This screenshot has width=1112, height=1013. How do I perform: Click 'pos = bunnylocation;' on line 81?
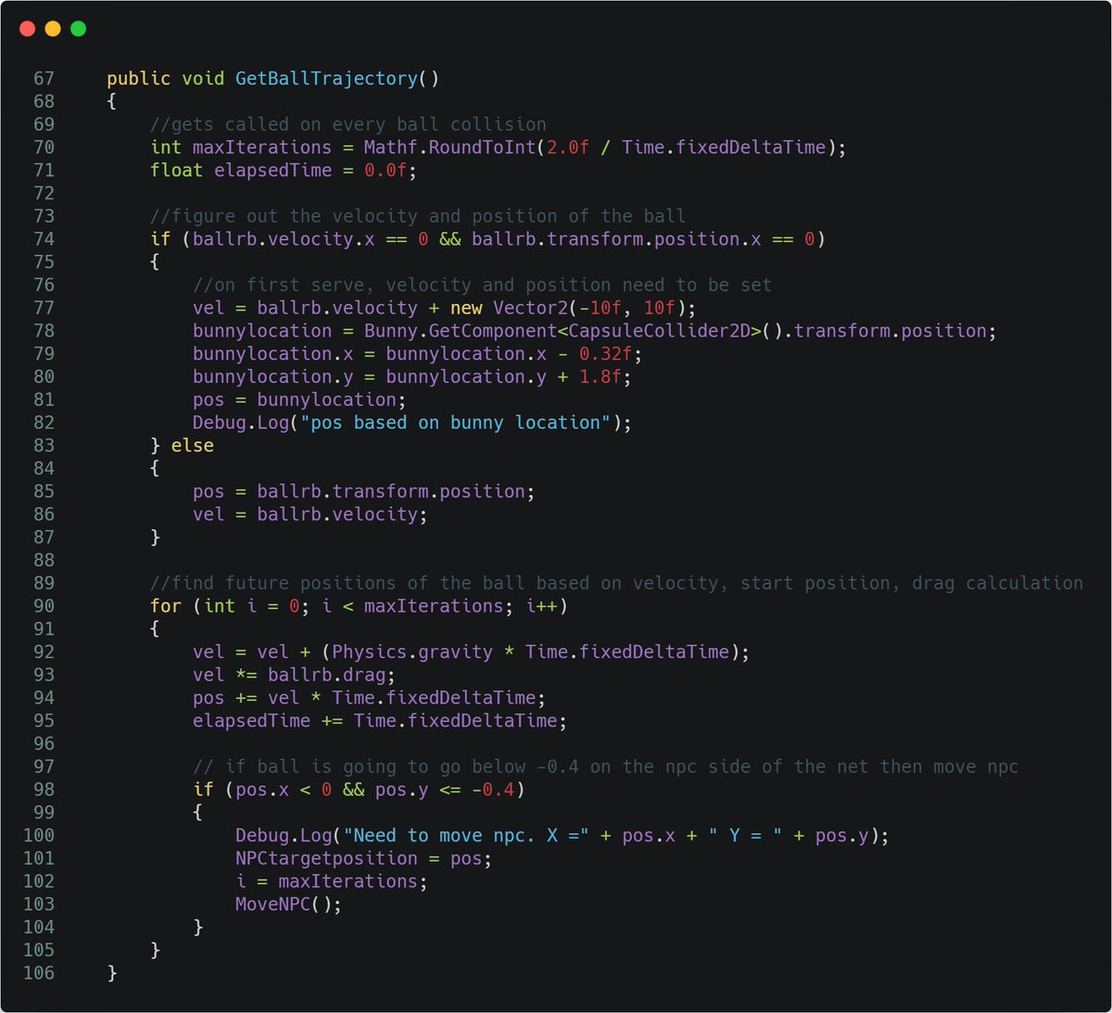299,399
